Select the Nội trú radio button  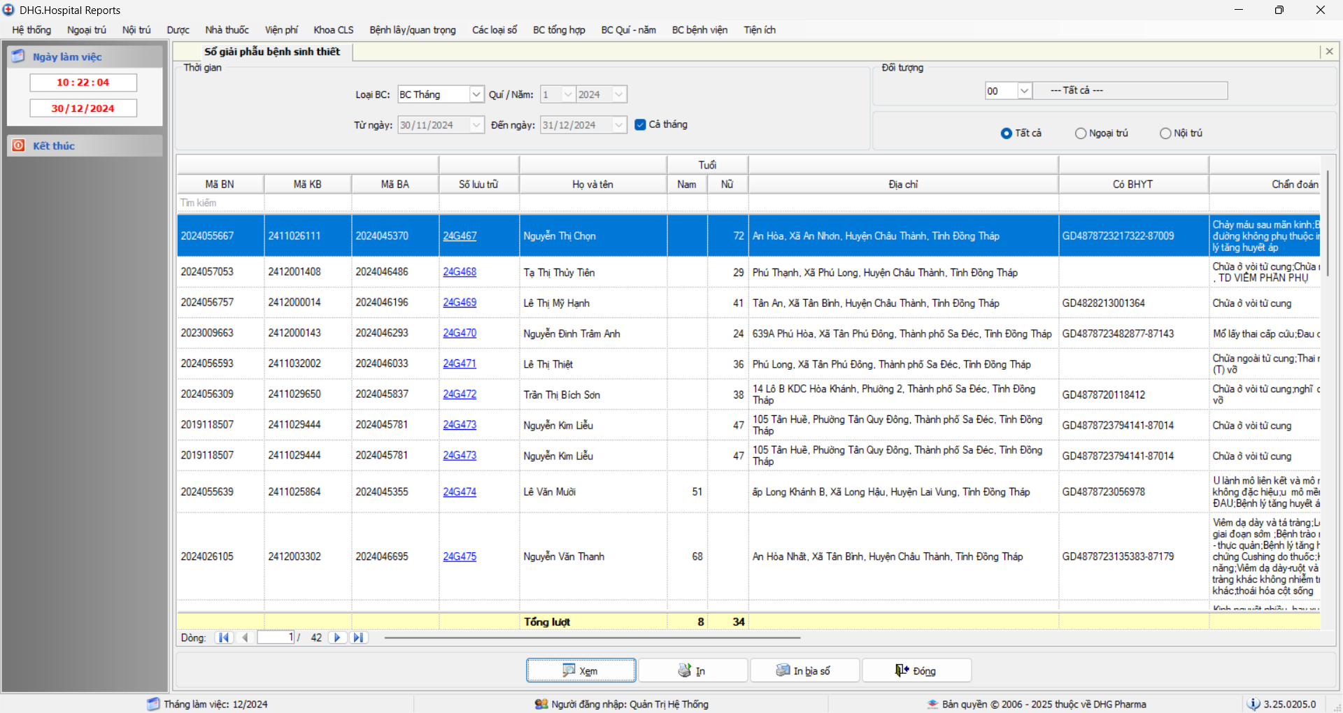tap(1165, 134)
